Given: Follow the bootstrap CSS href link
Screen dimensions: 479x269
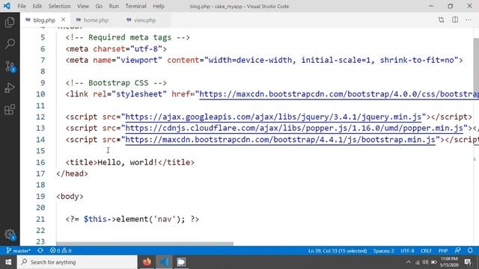Looking at the screenshot, I should pyautogui.click(x=339, y=94).
